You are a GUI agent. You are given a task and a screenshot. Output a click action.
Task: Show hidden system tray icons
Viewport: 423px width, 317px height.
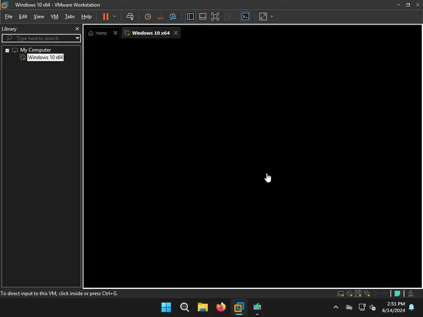336,307
